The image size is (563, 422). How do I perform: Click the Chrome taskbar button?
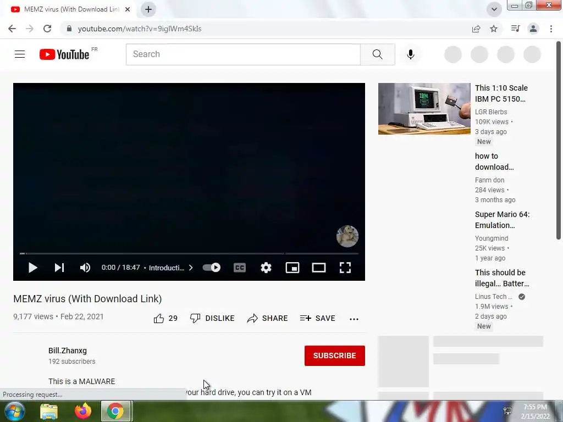point(115,411)
